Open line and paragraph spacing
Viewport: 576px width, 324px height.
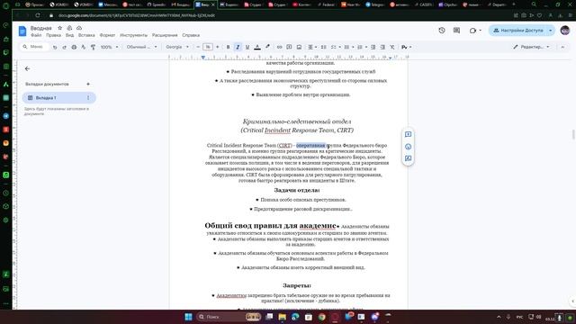click(x=324, y=47)
